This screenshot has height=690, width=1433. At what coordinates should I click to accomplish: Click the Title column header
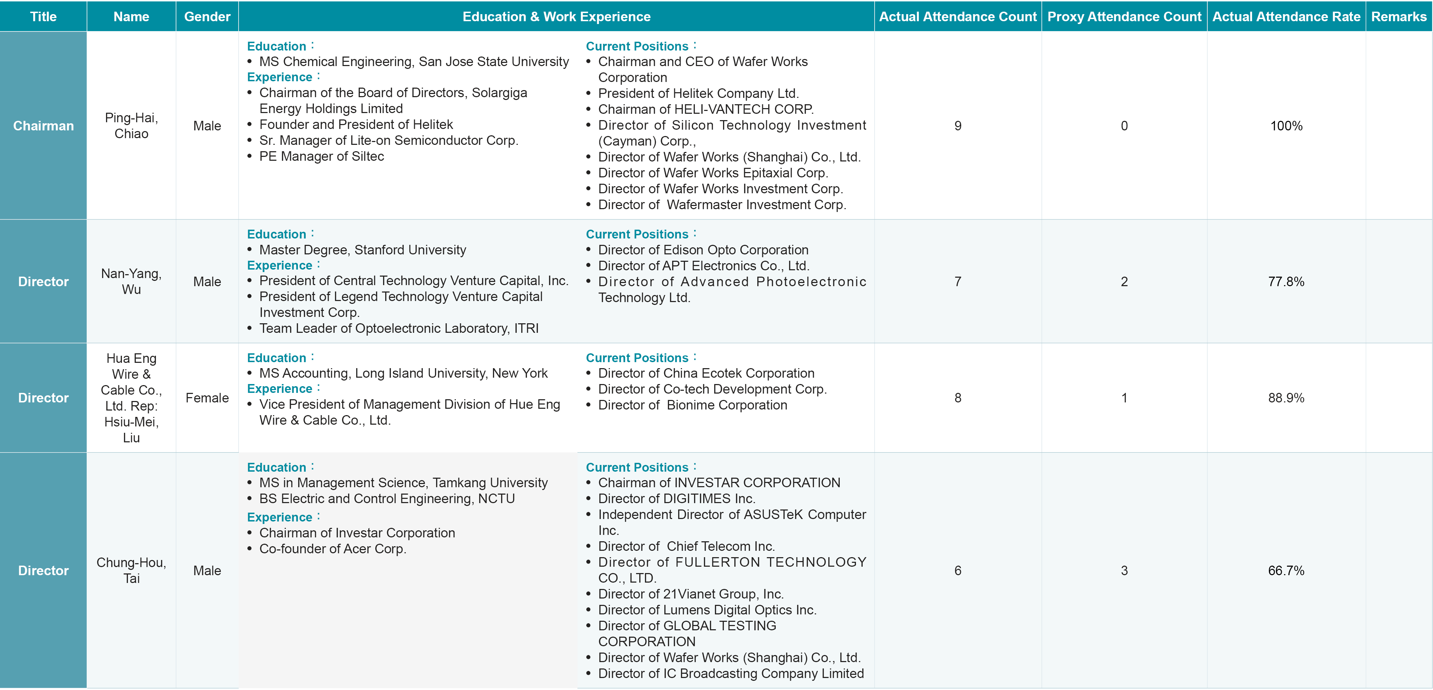[x=43, y=17]
